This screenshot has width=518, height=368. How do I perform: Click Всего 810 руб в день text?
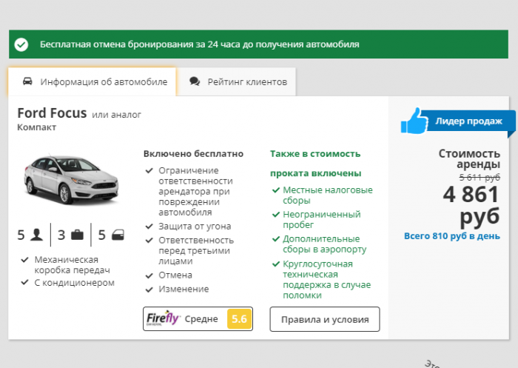pos(452,236)
